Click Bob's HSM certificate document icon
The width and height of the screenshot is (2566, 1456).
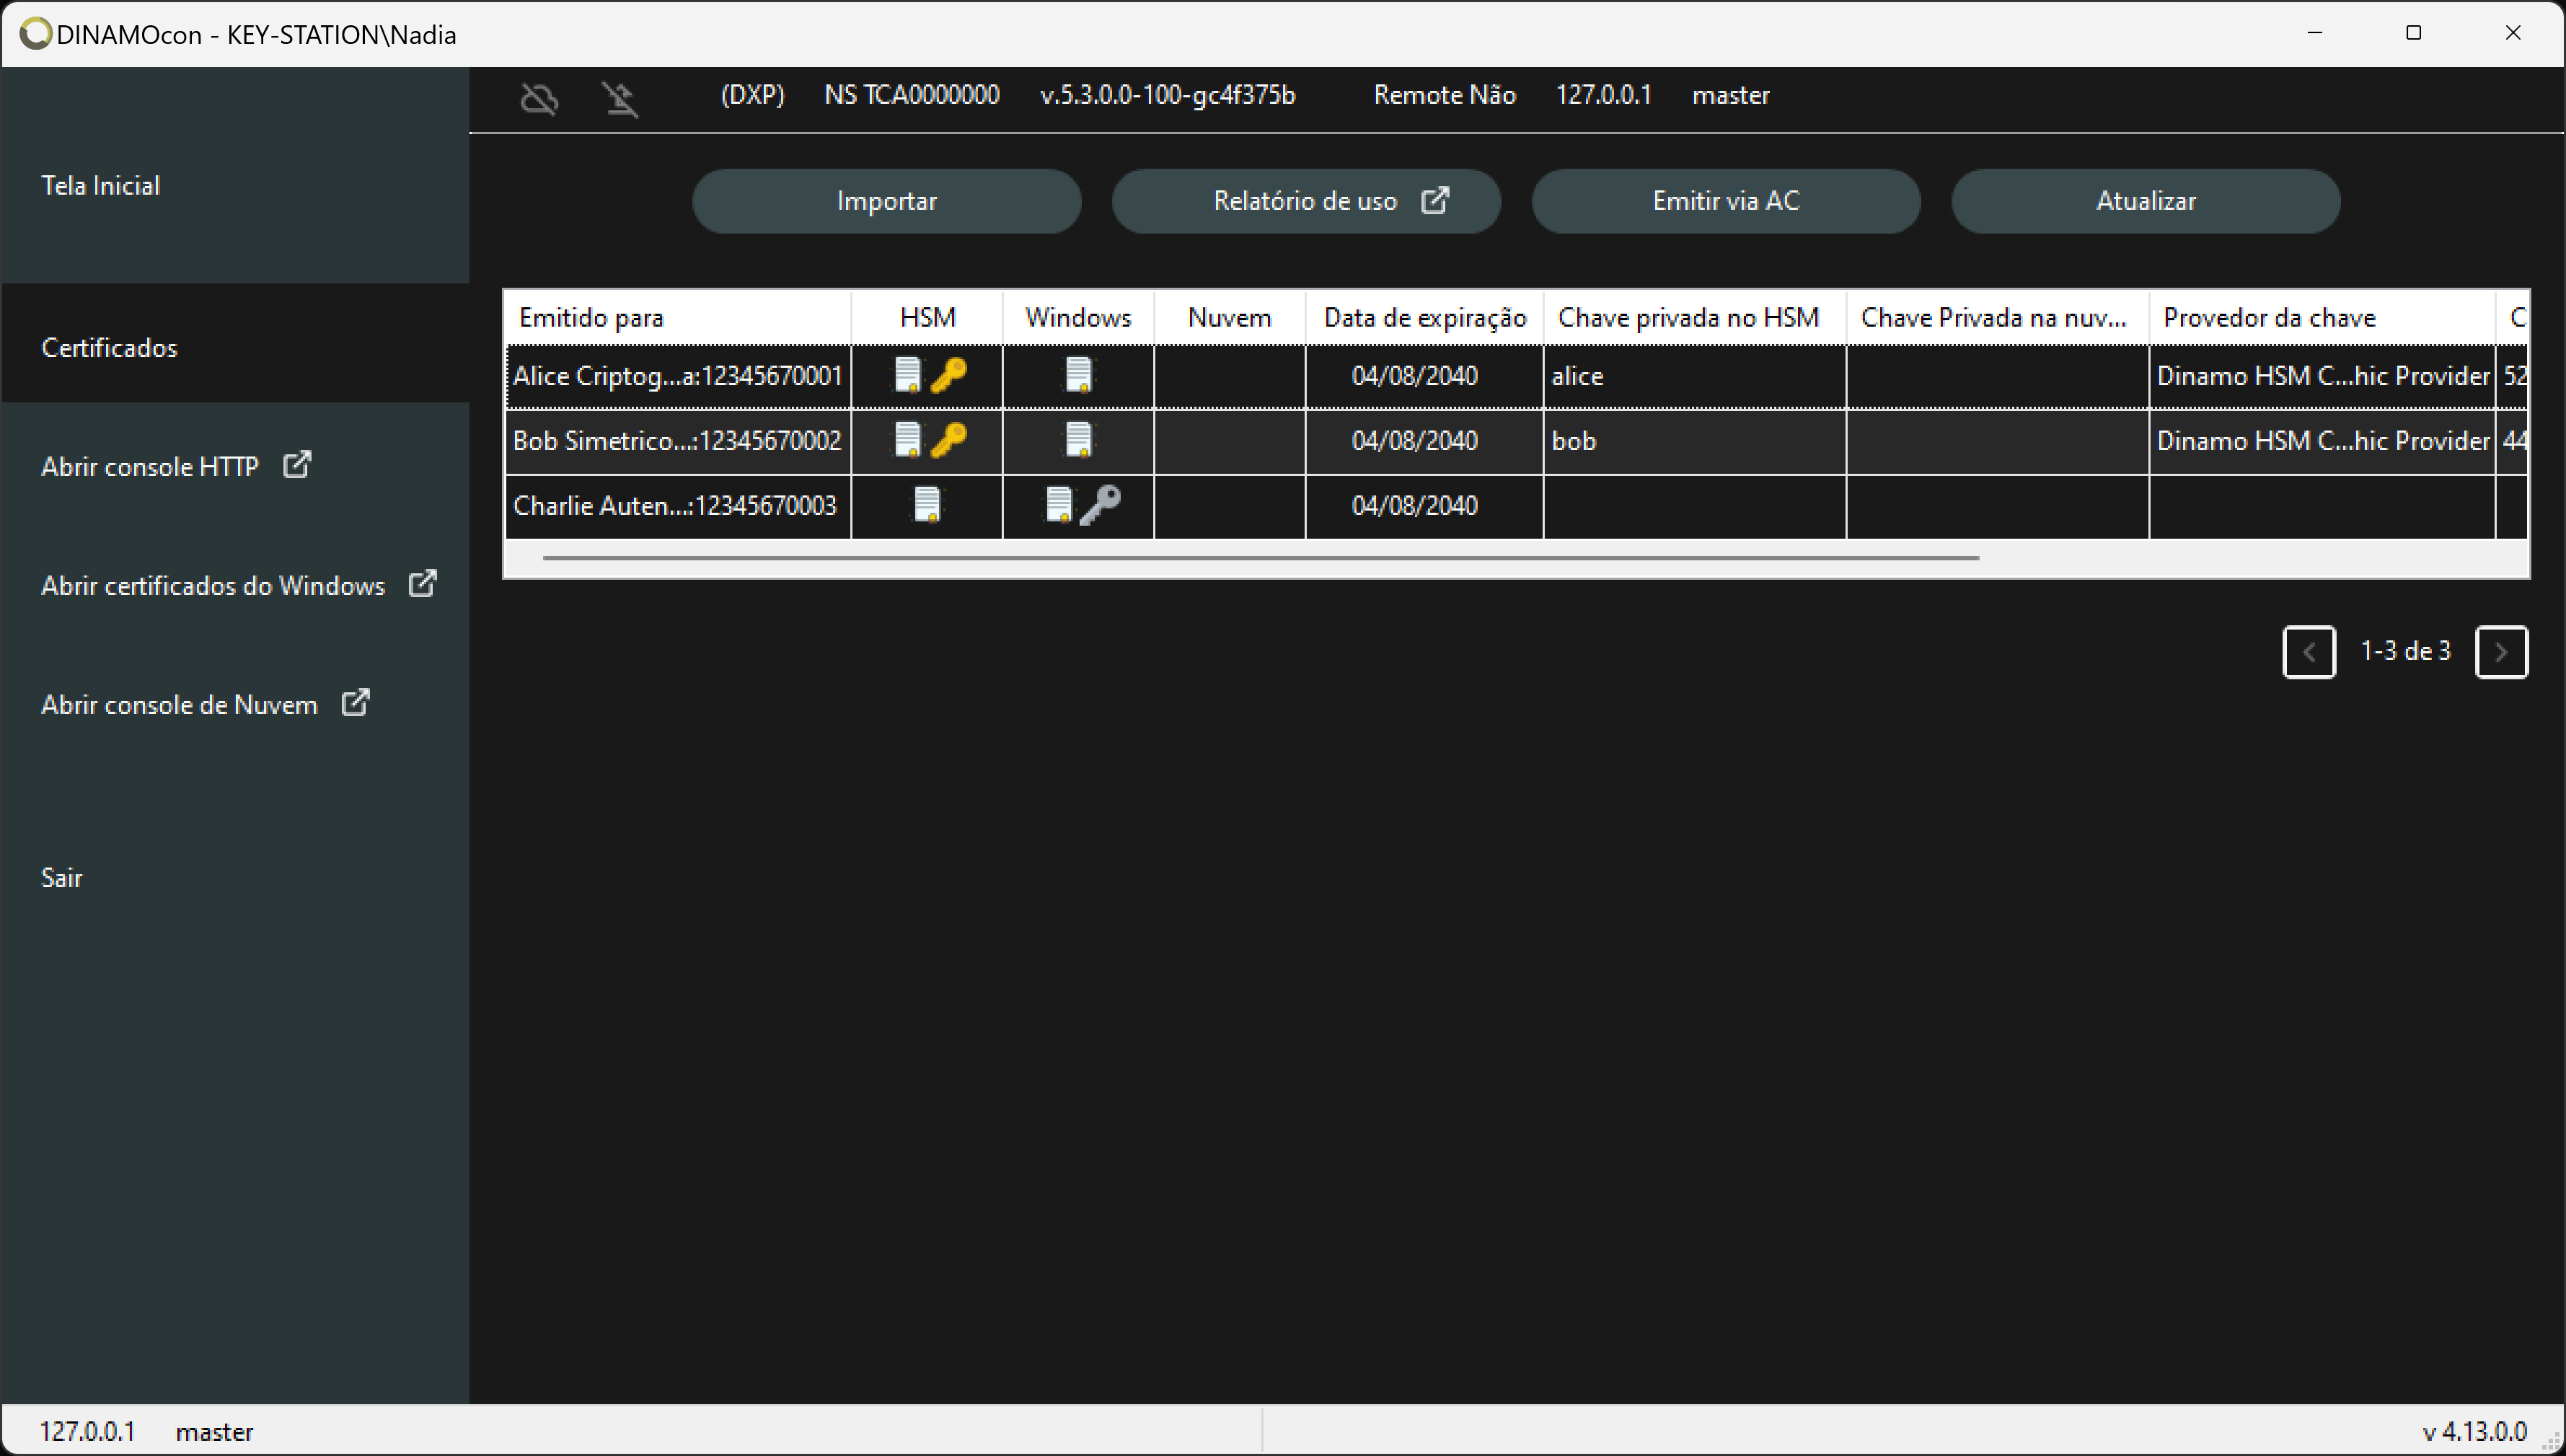[x=907, y=440]
